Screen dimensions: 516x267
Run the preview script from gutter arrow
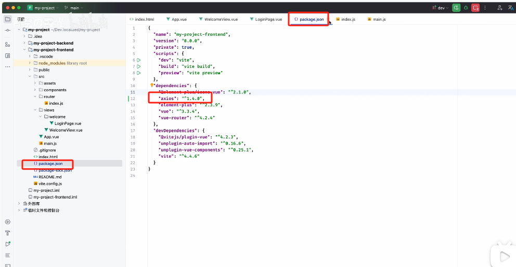pos(139,73)
